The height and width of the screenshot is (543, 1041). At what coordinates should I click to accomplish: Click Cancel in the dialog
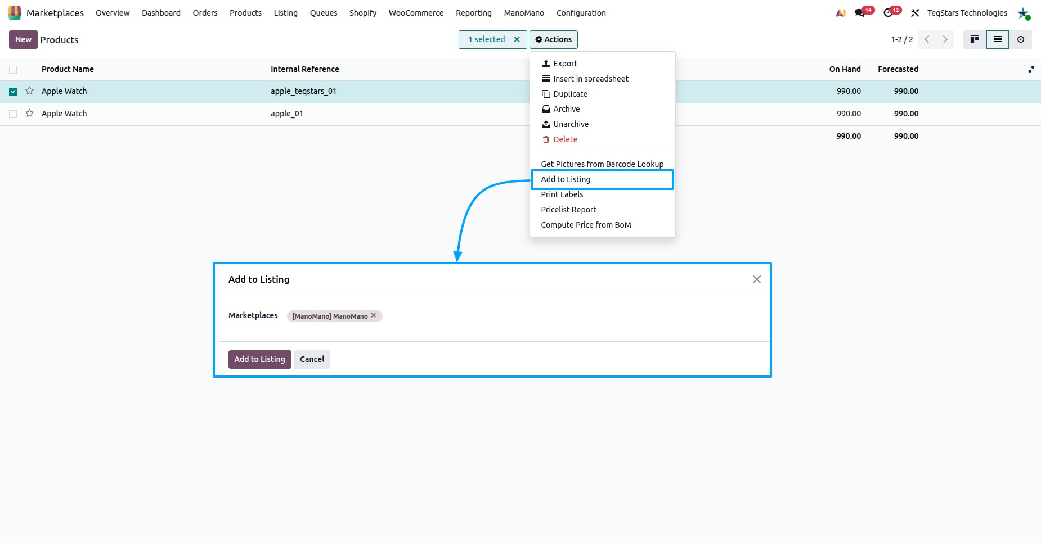(312, 359)
